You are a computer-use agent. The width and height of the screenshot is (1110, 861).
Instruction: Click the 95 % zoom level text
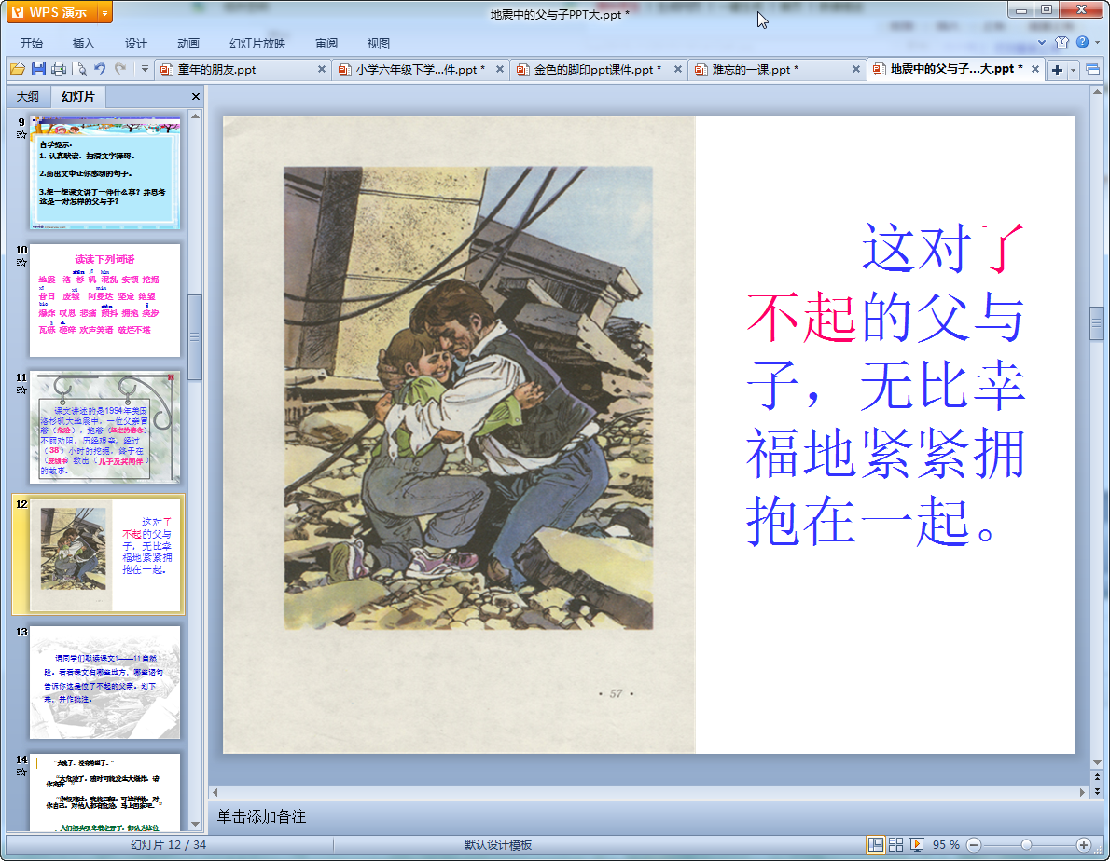click(x=946, y=845)
